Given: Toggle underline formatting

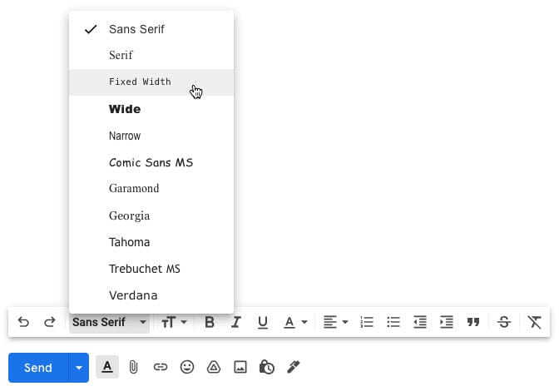Looking at the screenshot, I should click(x=263, y=322).
